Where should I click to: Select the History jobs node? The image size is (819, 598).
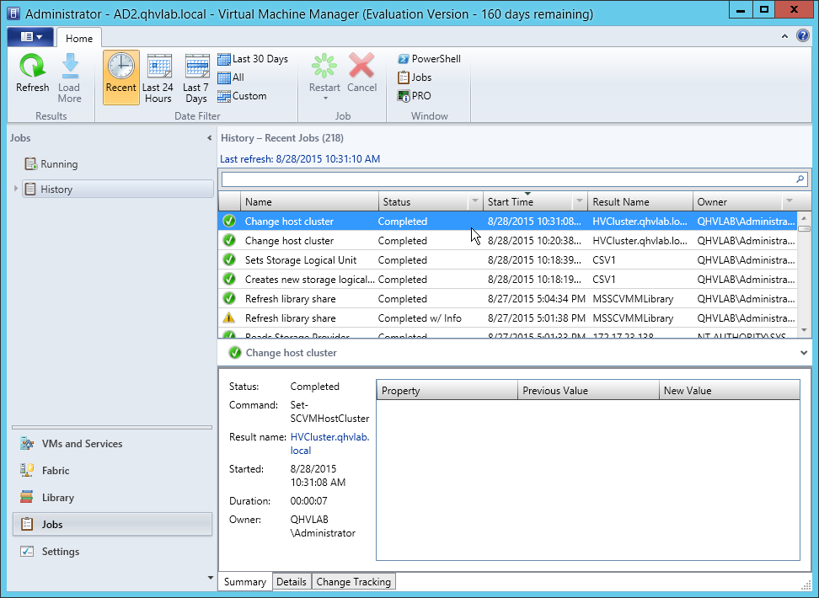pyautogui.click(x=117, y=189)
